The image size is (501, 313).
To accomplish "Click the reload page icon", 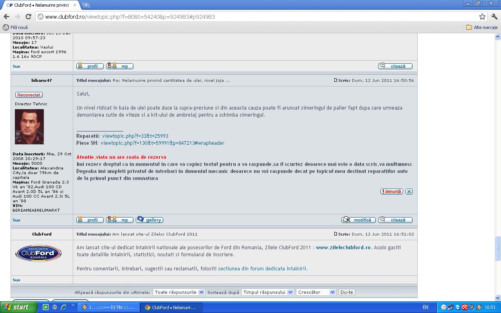I will (x=28, y=16).
